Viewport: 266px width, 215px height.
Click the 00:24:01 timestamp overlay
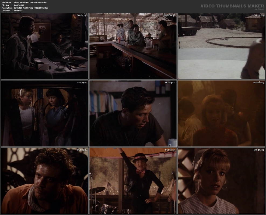pos(170,83)
